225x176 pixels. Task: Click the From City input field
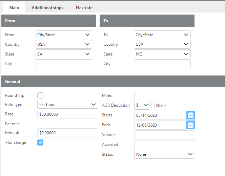coord(64,64)
